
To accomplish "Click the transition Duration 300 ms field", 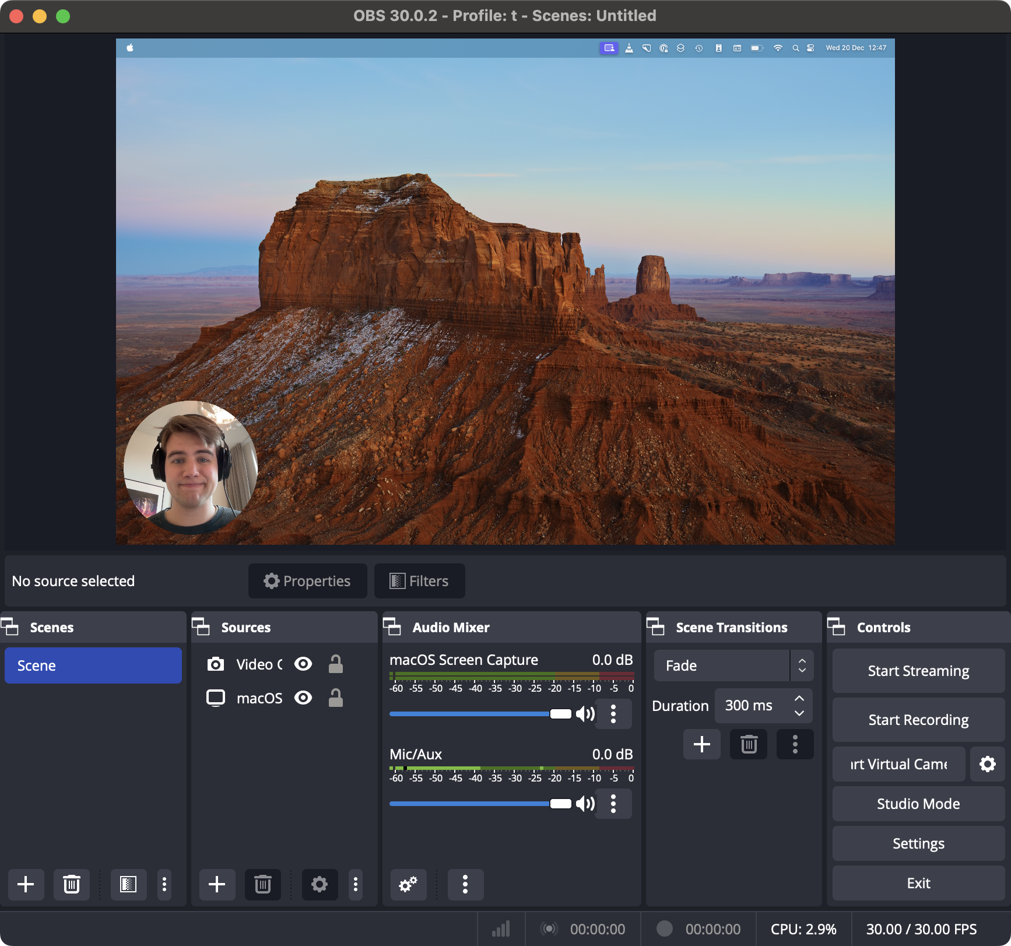I will (x=764, y=706).
